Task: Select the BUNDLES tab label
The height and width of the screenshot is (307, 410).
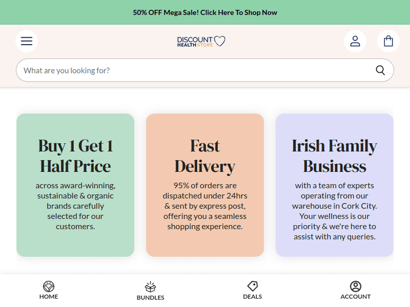Action: click(x=150, y=298)
